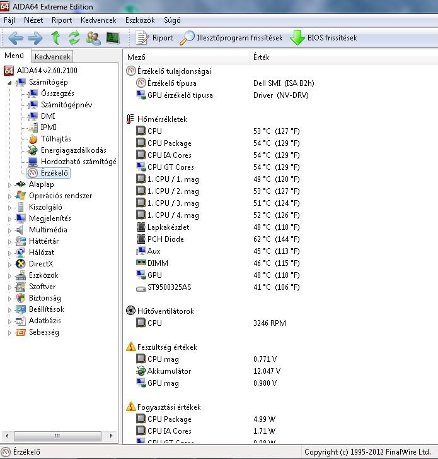Open the Eszközök menu
Viewport: 438px width, 459px height.
pos(140,20)
